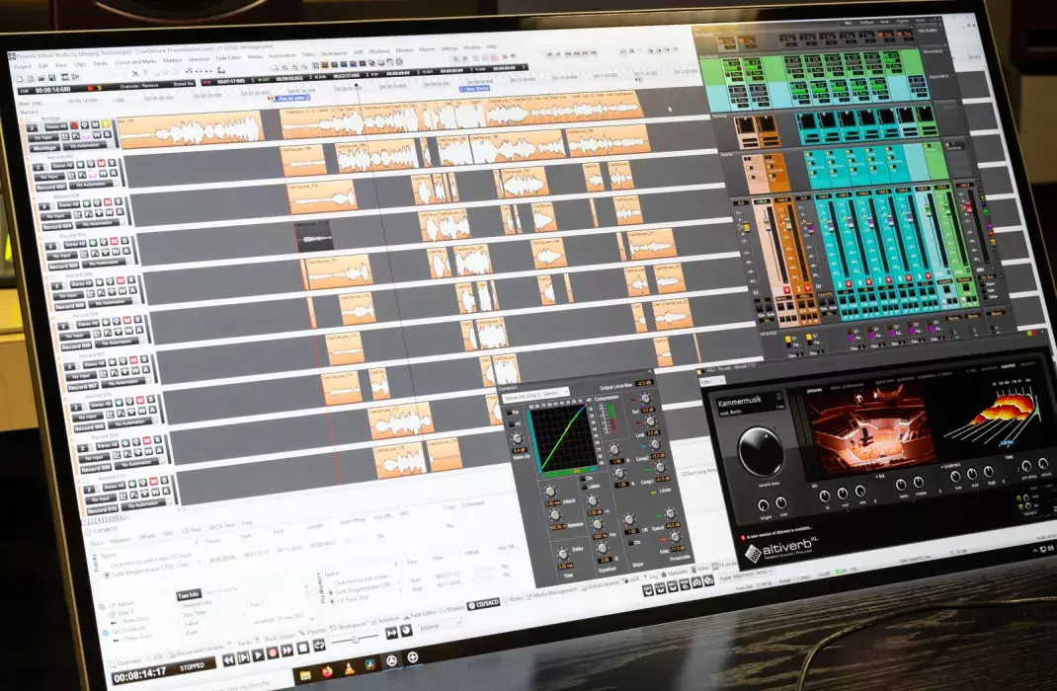Open the No Input dropdown on the Montage track

(x=43, y=137)
